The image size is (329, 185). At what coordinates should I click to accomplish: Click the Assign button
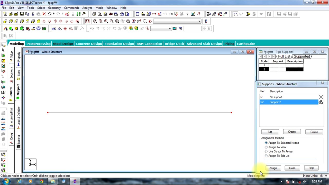[x=273, y=168]
